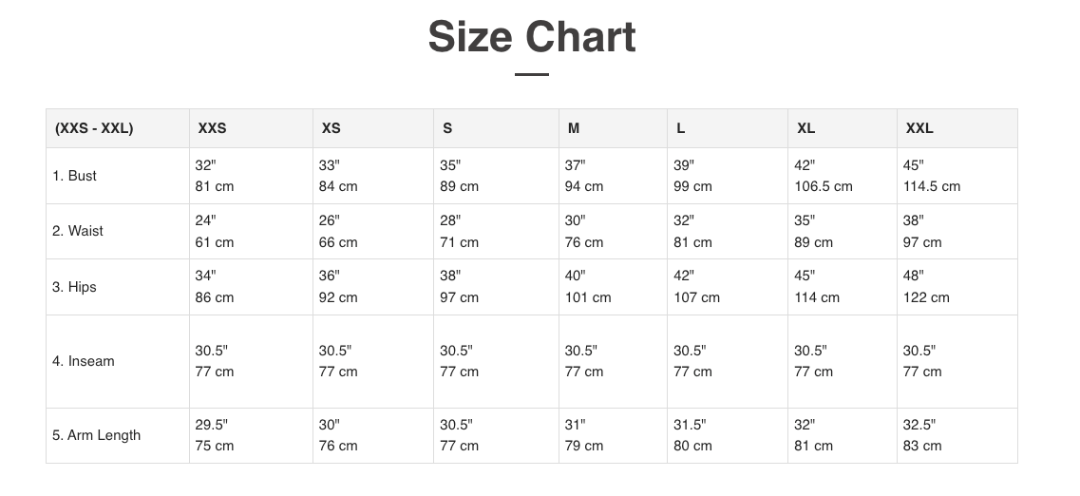Image resolution: width=1080 pixels, height=496 pixels.
Task: Click the XXL bust value 114.5 cm
Action: (x=932, y=186)
